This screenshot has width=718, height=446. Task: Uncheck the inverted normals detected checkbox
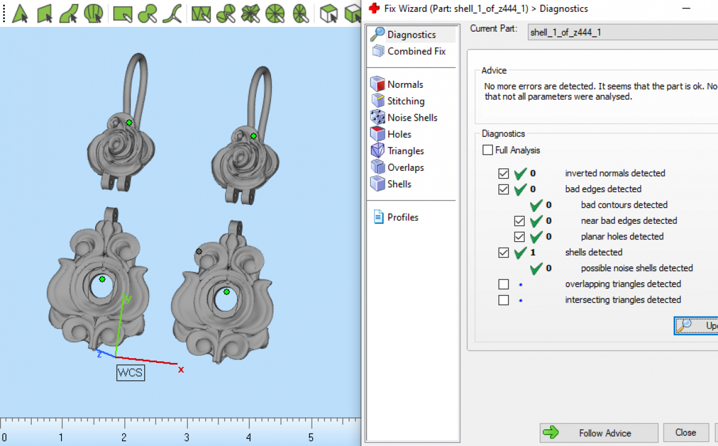point(504,174)
